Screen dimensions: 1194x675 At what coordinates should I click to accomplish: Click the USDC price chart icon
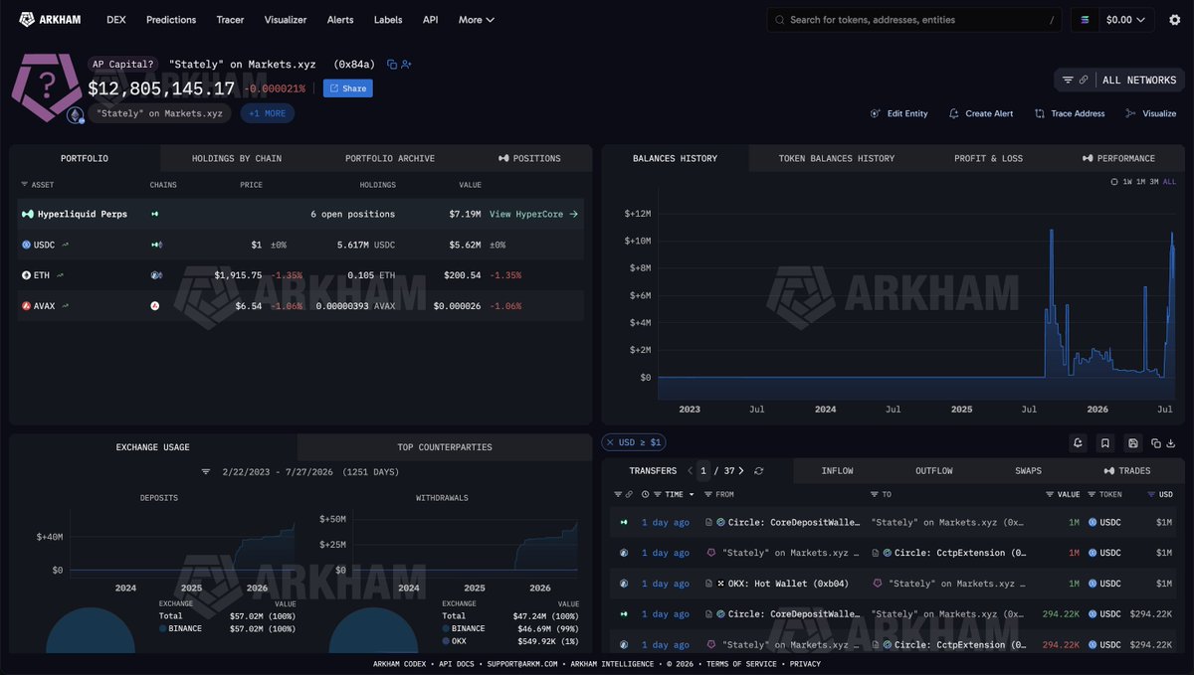(x=66, y=245)
